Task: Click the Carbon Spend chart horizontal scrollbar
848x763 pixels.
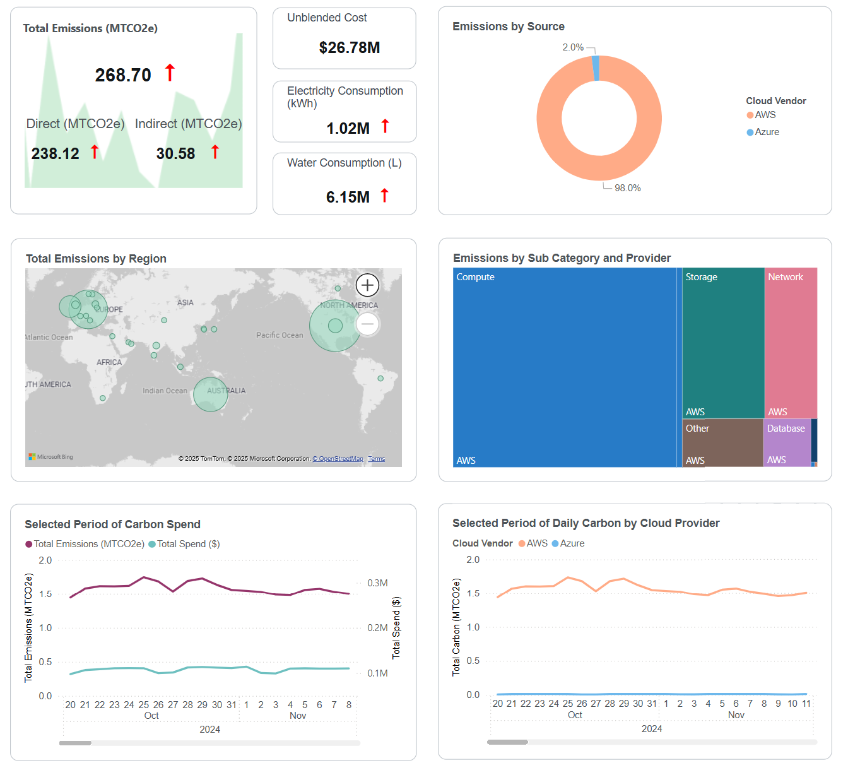Action: click(x=76, y=743)
